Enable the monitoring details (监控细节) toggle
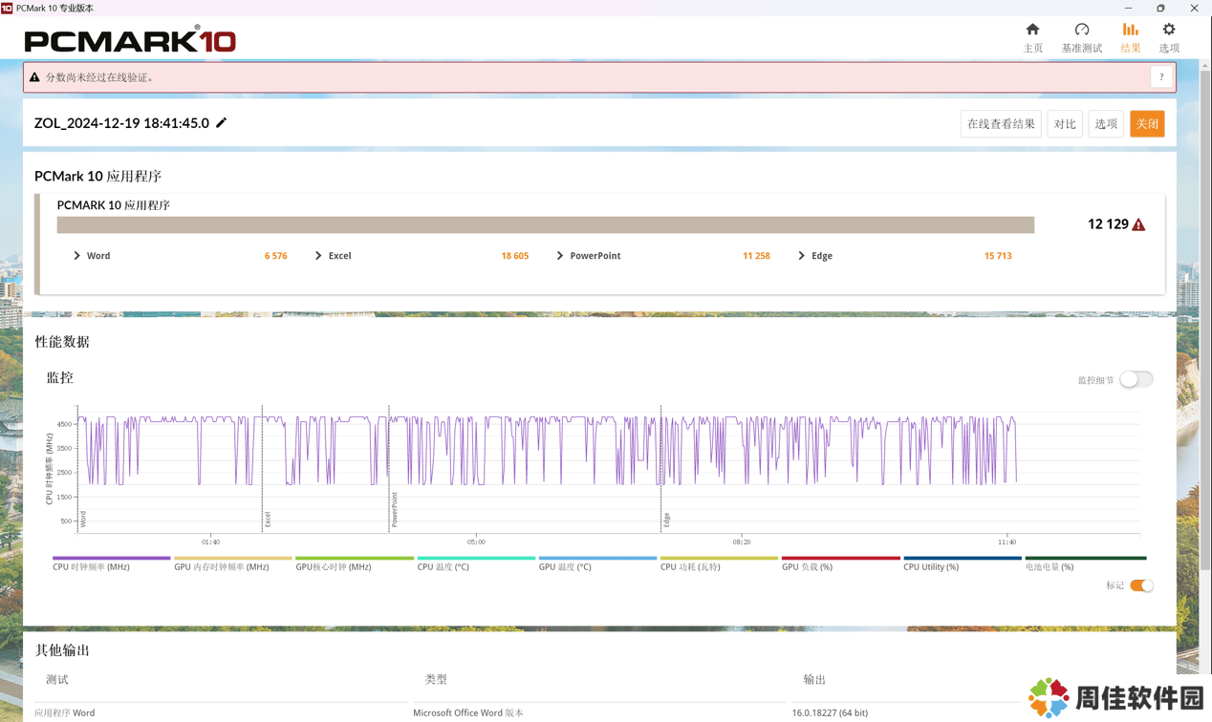 1136,379
